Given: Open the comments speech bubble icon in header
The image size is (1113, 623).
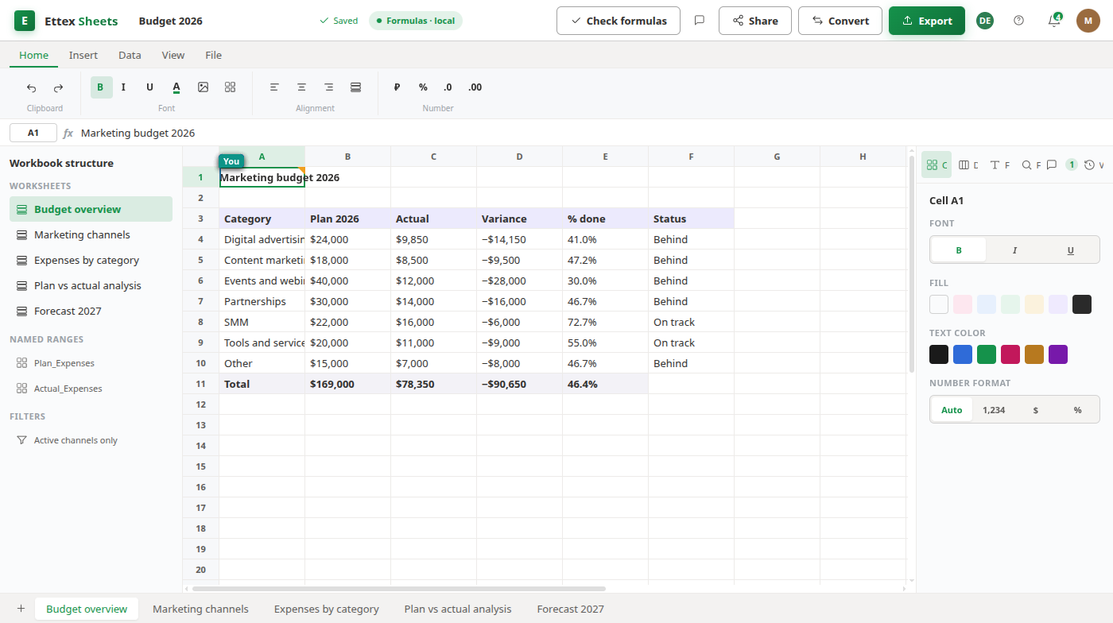Looking at the screenshot, I should [700, 21].
